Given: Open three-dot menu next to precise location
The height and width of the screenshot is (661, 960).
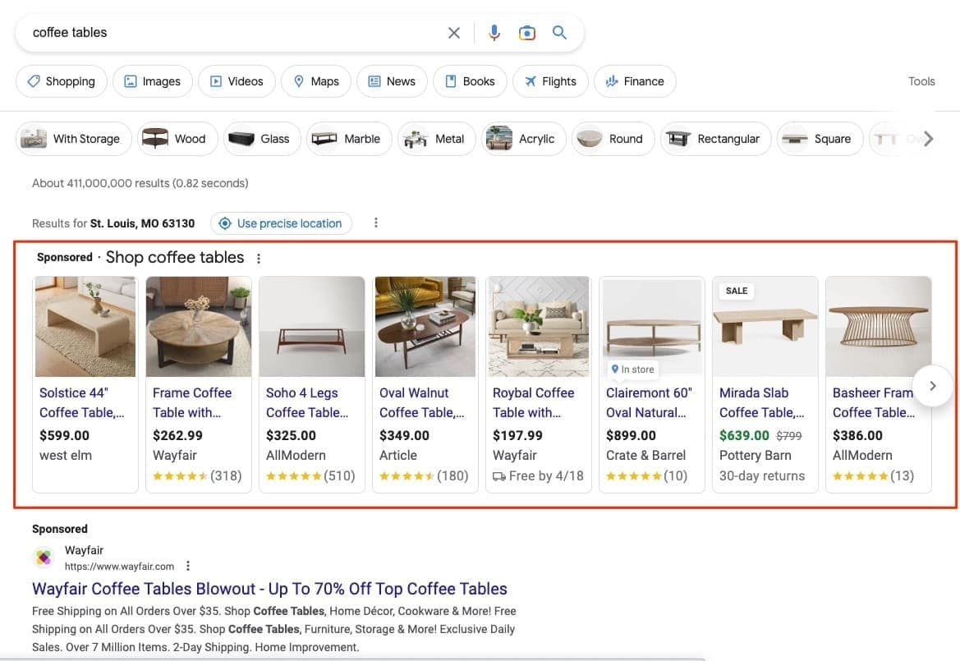Looking at the screenshot, I should 376,223.
